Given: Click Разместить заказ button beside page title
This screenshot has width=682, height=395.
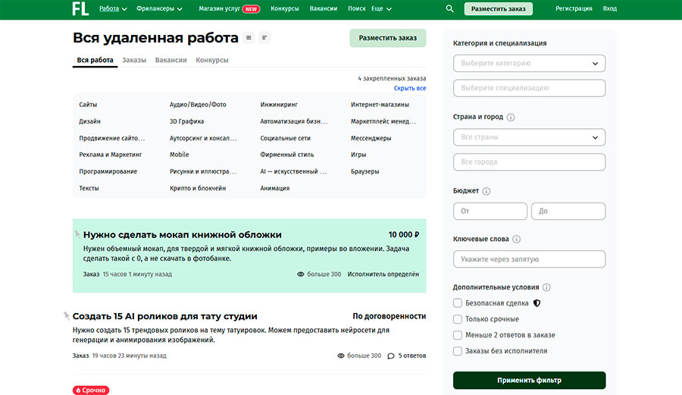Looking at the screenshot, I should tap(387, 38).
